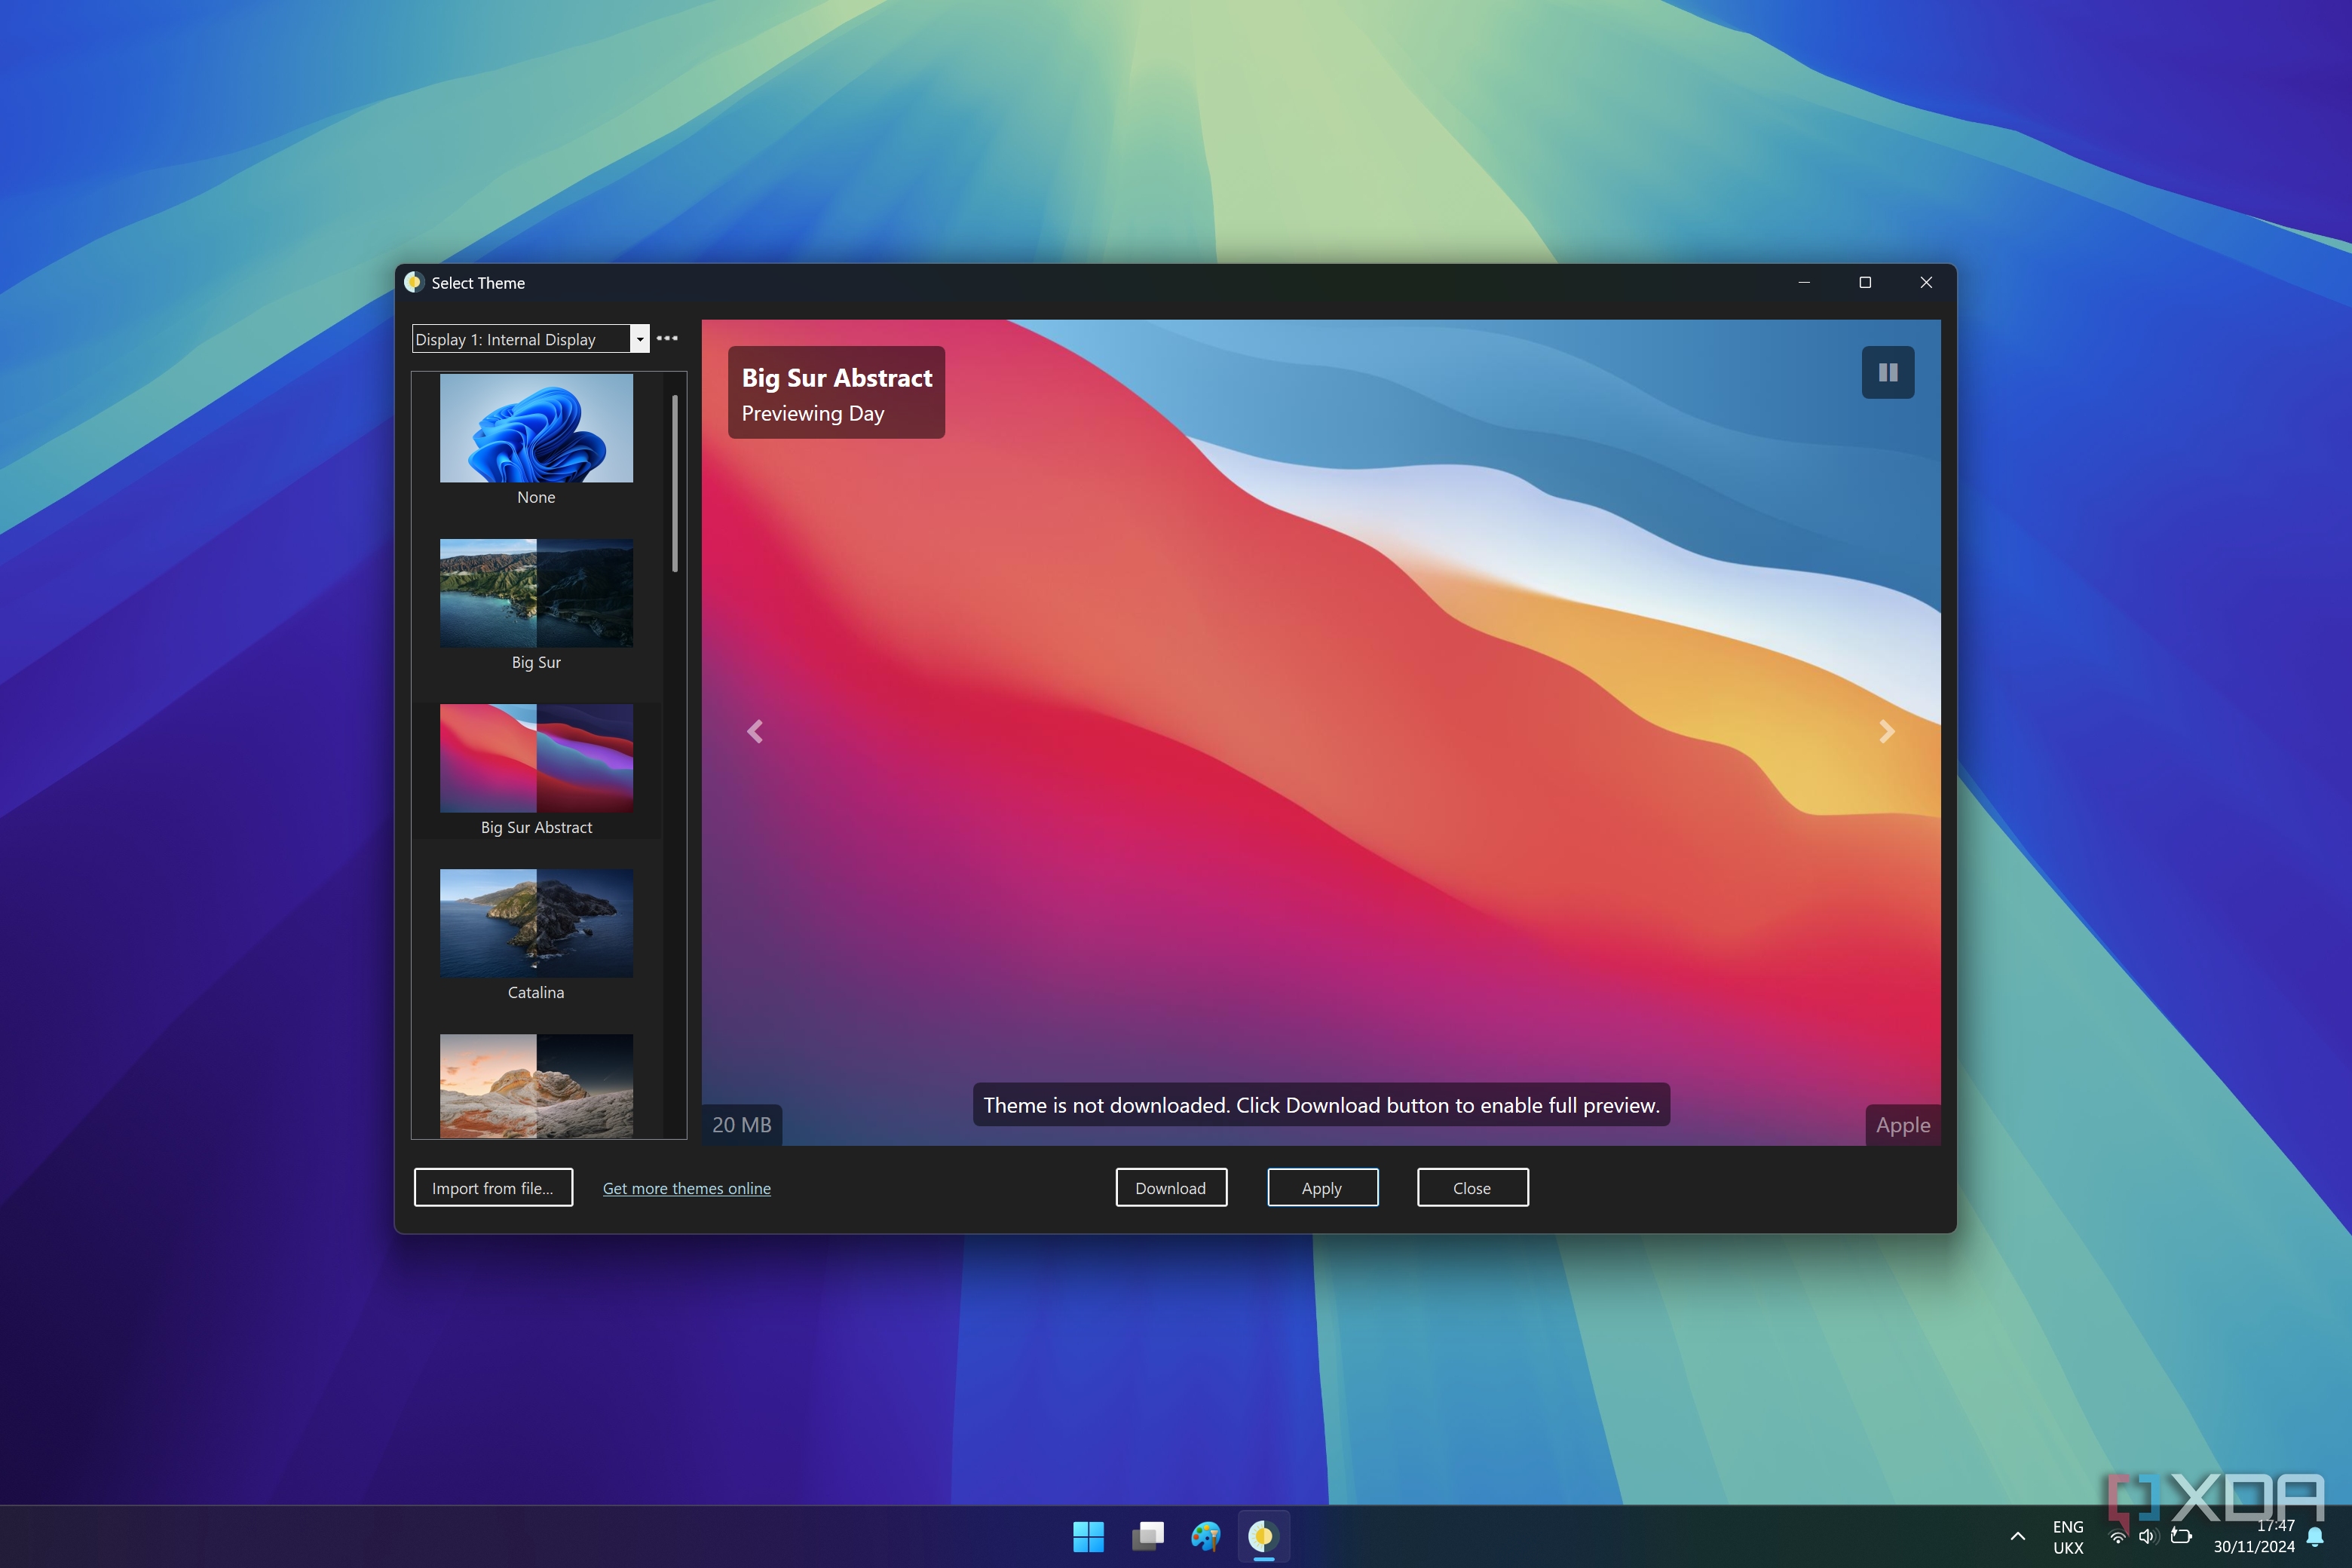The height and width of the screenshot is (1568, 2352).
Task: Select the None theme thumbnail
Action: [x=536, y=429]
